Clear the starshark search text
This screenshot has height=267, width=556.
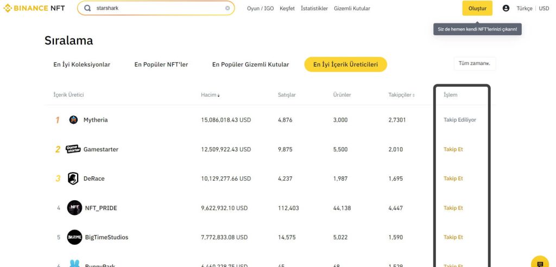pos(228,8)
